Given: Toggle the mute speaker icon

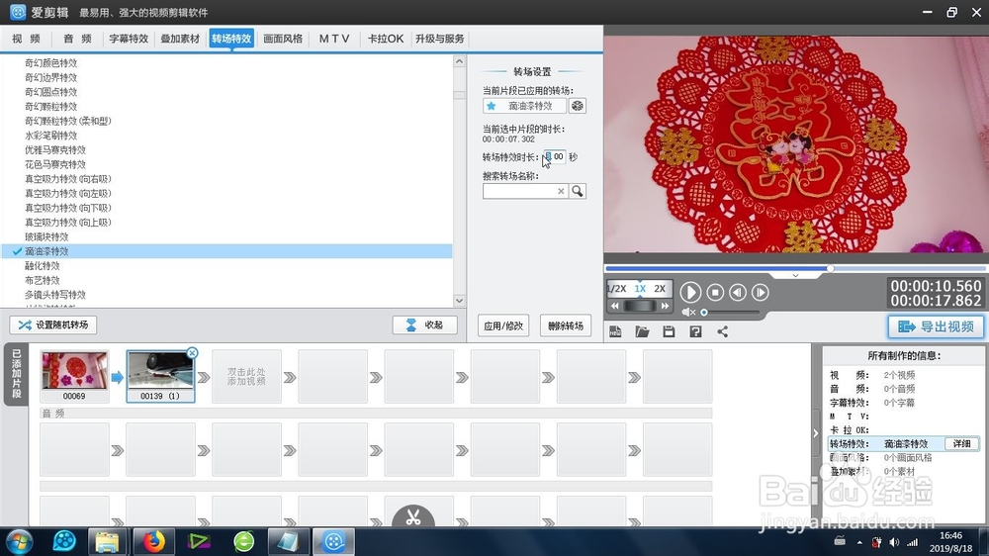Looking at the screenshot, I should click(688, 312).
